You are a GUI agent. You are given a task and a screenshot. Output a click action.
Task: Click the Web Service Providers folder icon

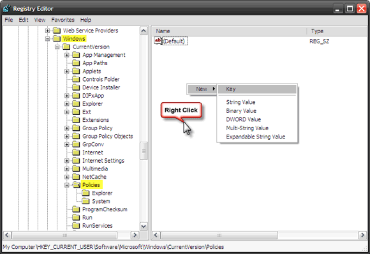tap(57, 30)
